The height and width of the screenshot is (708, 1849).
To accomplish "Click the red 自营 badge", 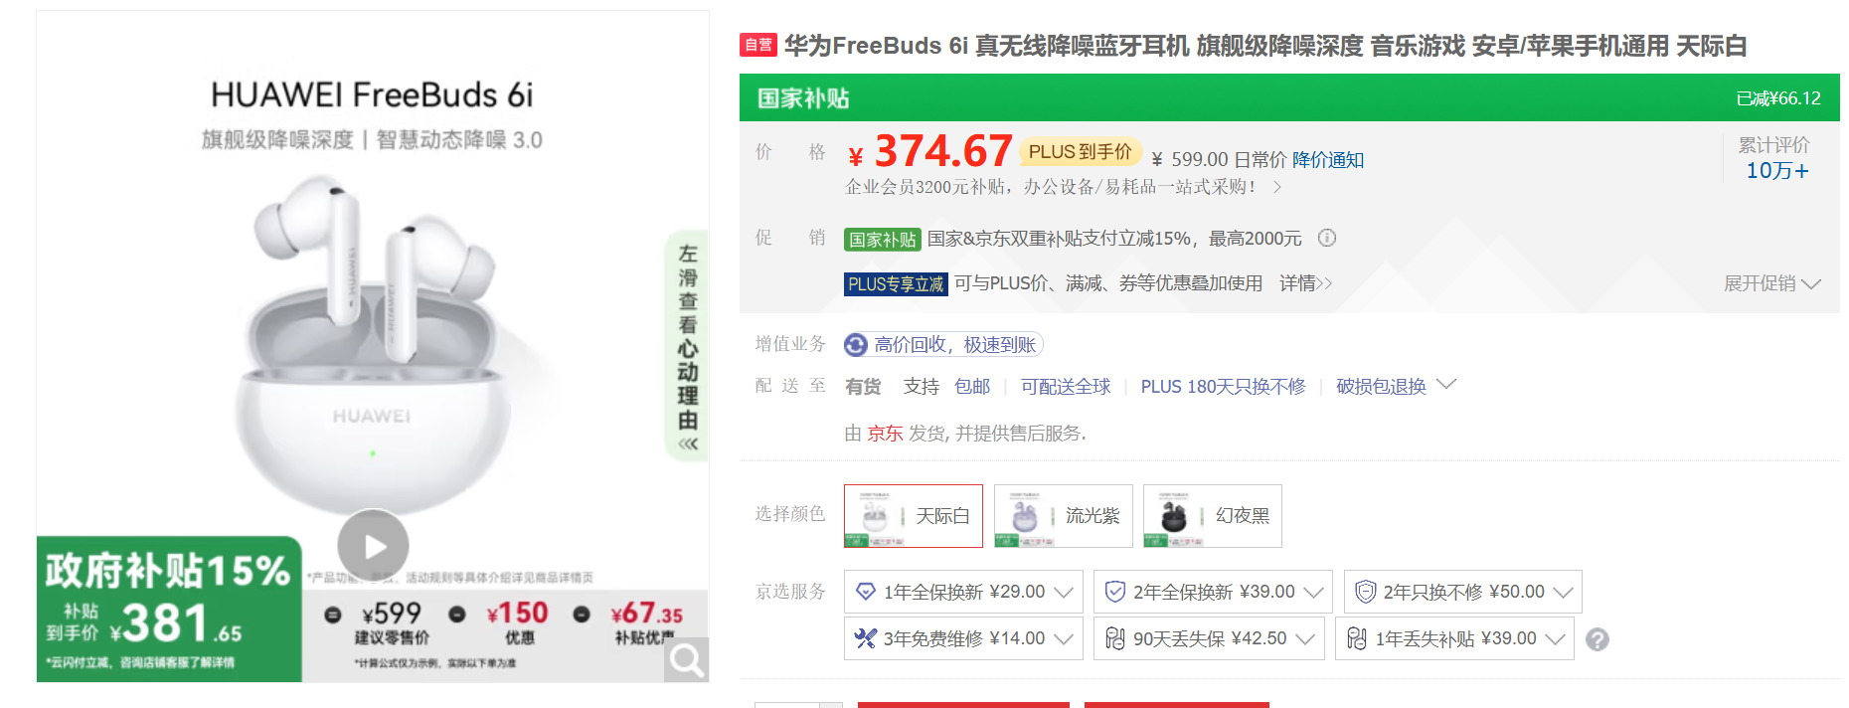I will 758,45.
